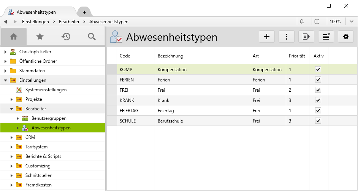
Task: Open a new tab with plus tab
Action: (x=84, y=12)
